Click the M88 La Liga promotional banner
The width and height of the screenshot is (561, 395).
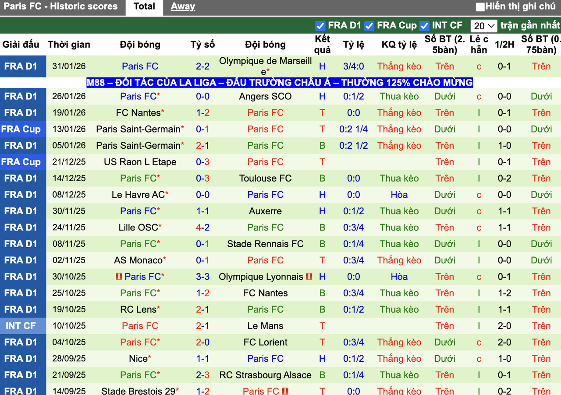(280, 82)
